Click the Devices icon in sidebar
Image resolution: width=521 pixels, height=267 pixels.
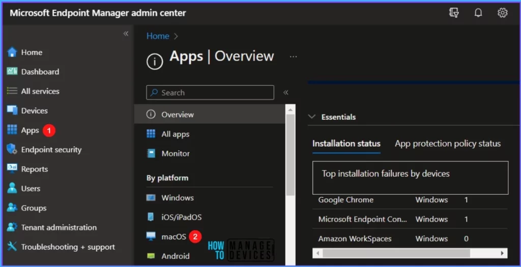click(x=12, y=111)
